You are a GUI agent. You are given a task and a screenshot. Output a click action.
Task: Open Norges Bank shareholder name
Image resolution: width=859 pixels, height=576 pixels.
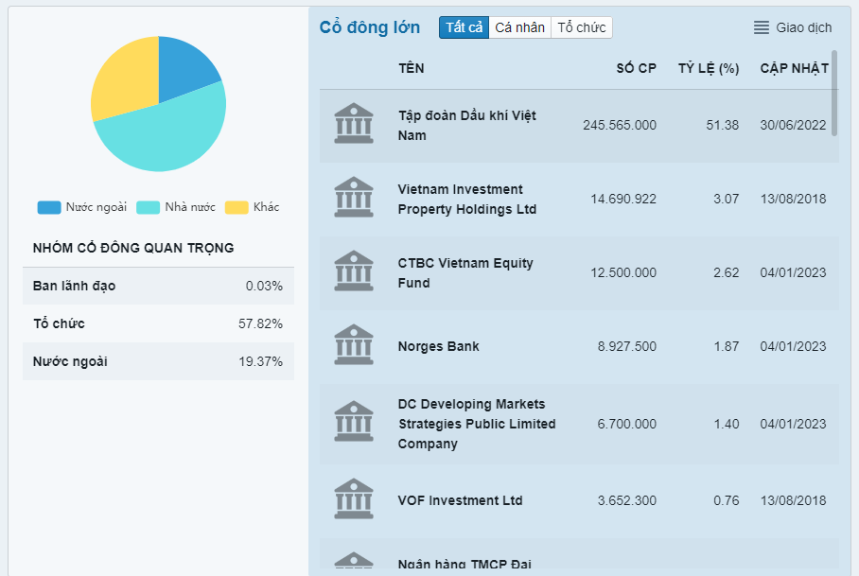438,346
